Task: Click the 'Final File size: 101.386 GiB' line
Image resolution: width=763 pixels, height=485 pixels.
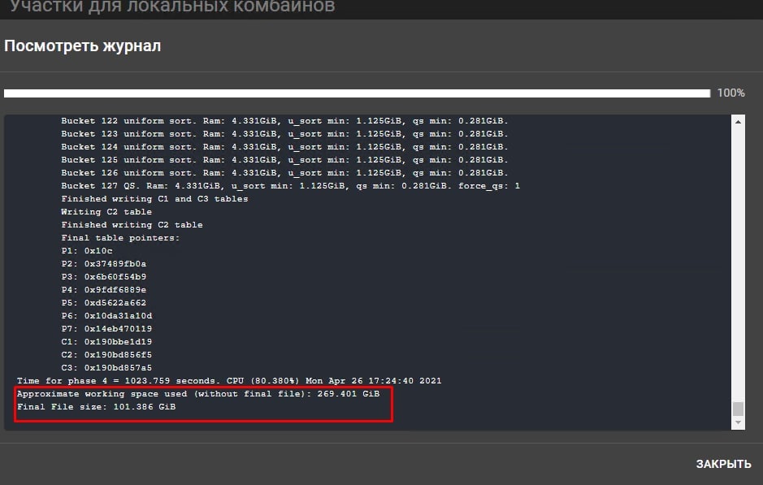Action: tap(97, 407)
